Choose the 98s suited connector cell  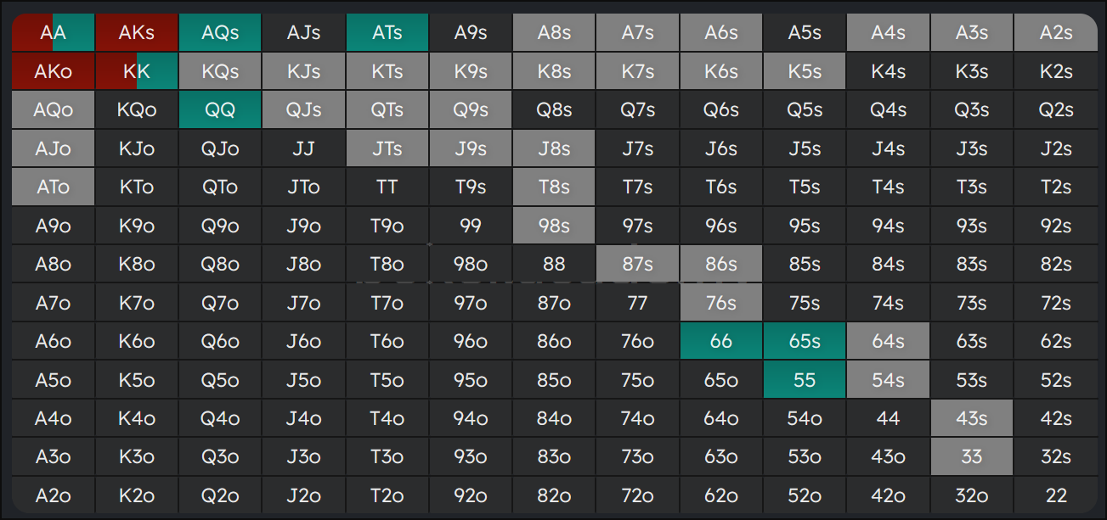pyautogui.click(x=554, y=226)
